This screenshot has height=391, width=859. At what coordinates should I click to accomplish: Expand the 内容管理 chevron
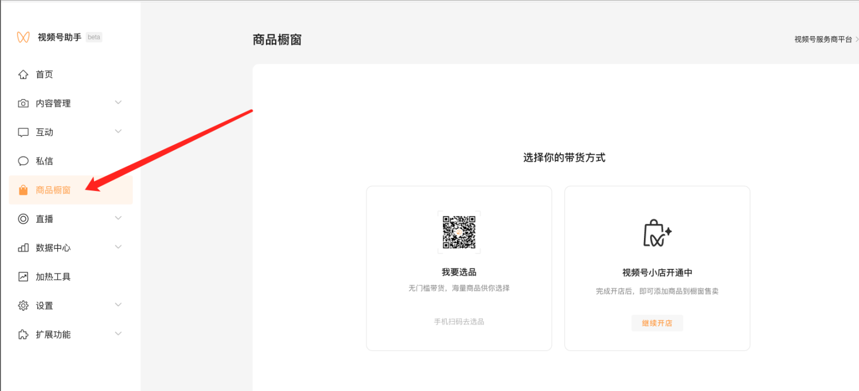coord(118,103)
